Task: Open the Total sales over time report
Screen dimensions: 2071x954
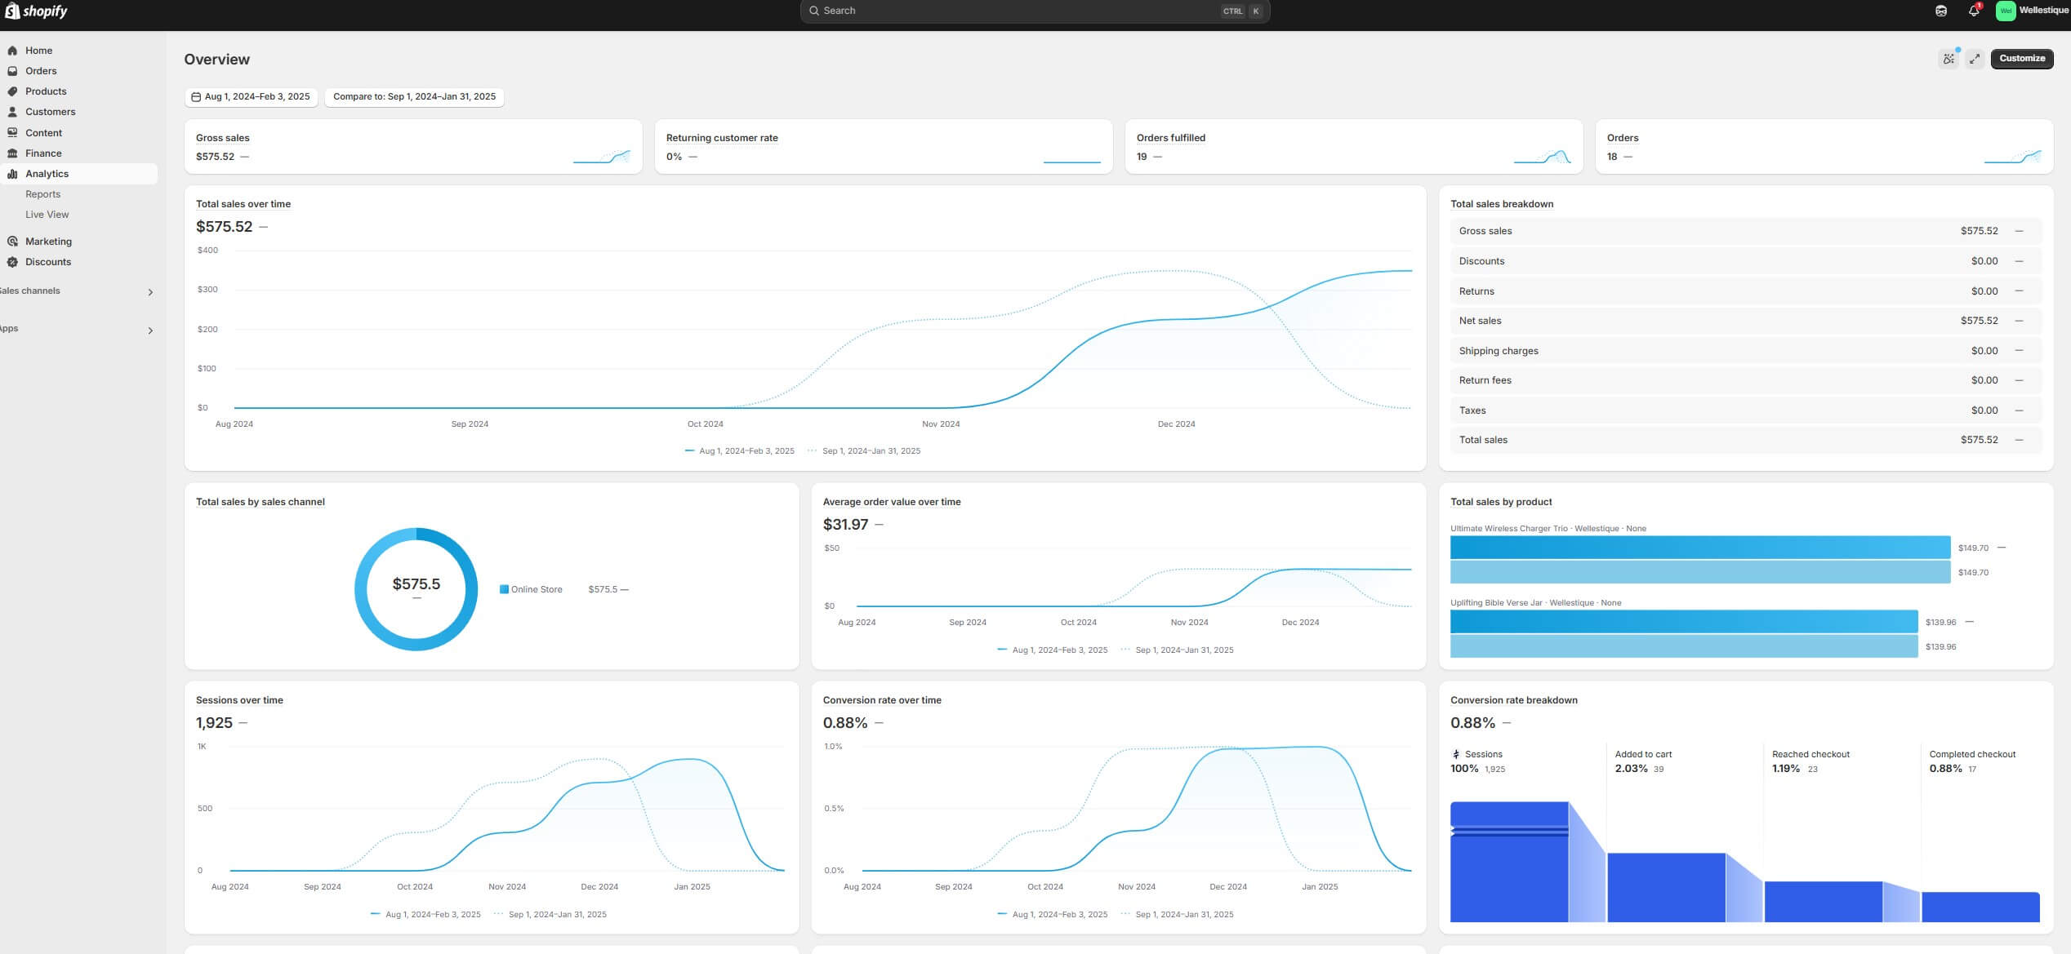Action: pyautogui.click(x=243, y=204)
